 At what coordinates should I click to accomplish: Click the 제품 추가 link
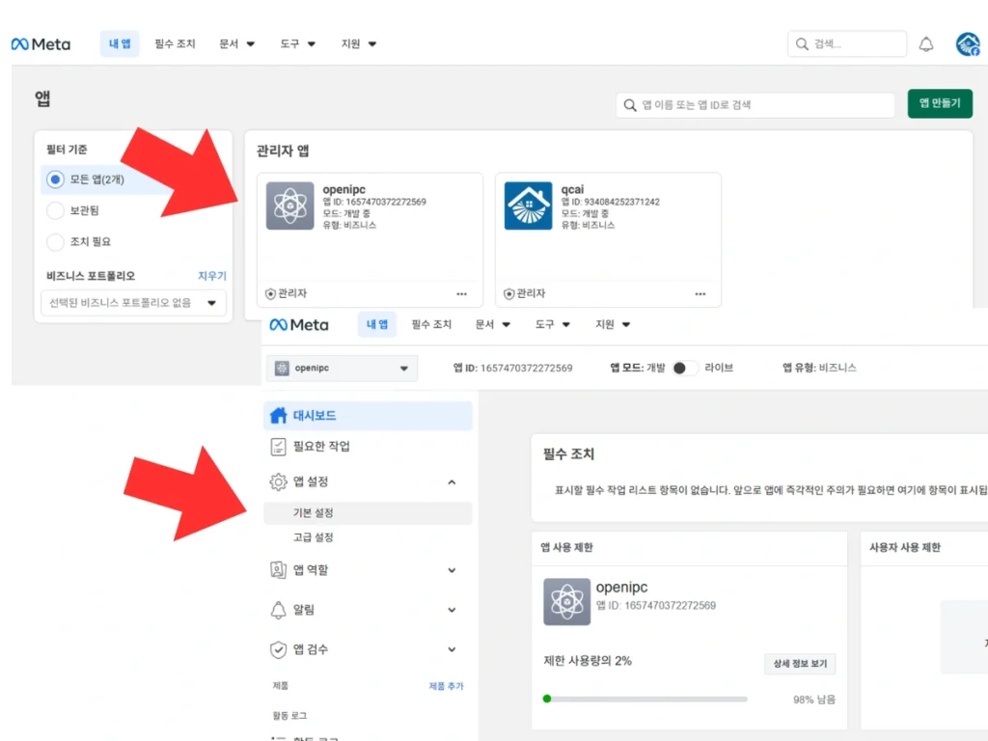tap(446, 686)
